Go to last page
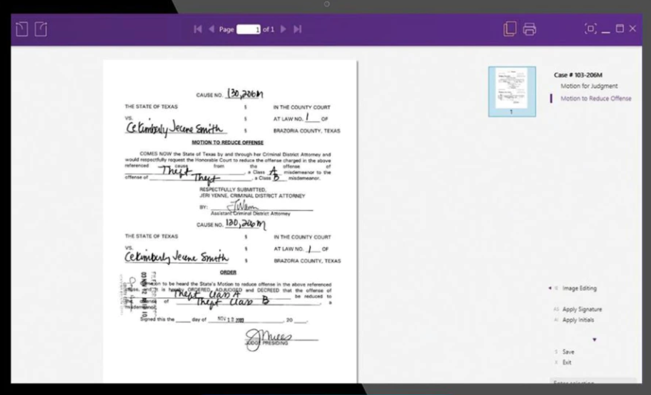This screenshot has height=395, width=651. [x=297, y=29]
